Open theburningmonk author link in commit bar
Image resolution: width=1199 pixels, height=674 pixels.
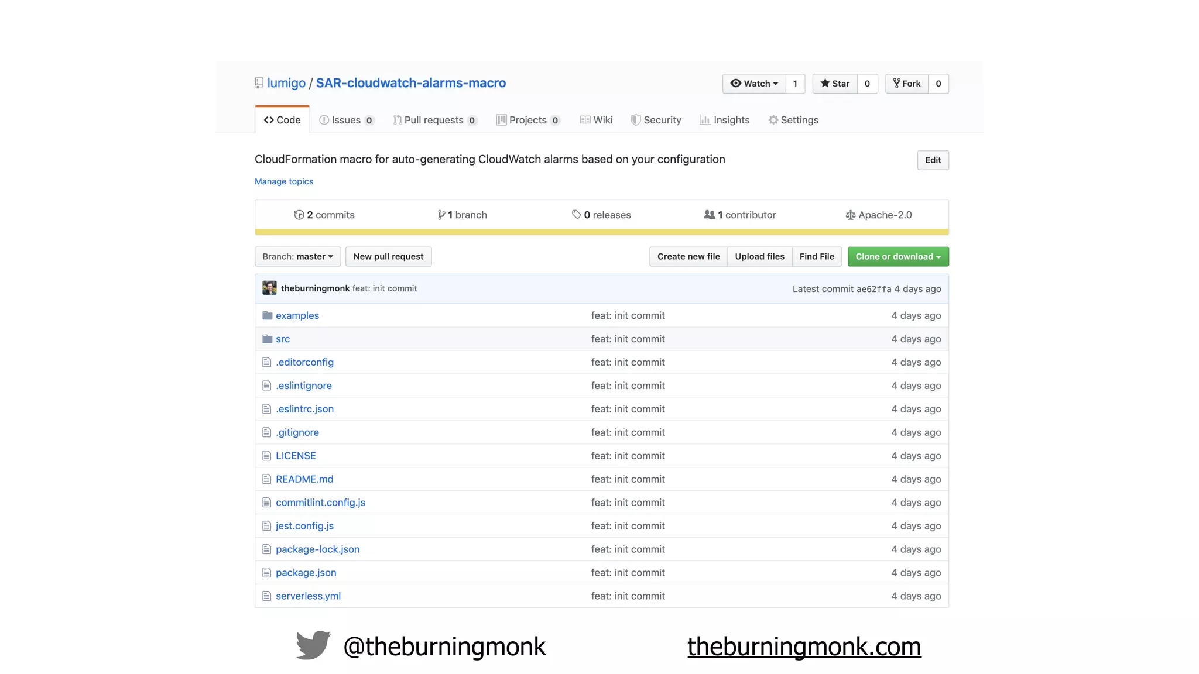click(315, 288)
